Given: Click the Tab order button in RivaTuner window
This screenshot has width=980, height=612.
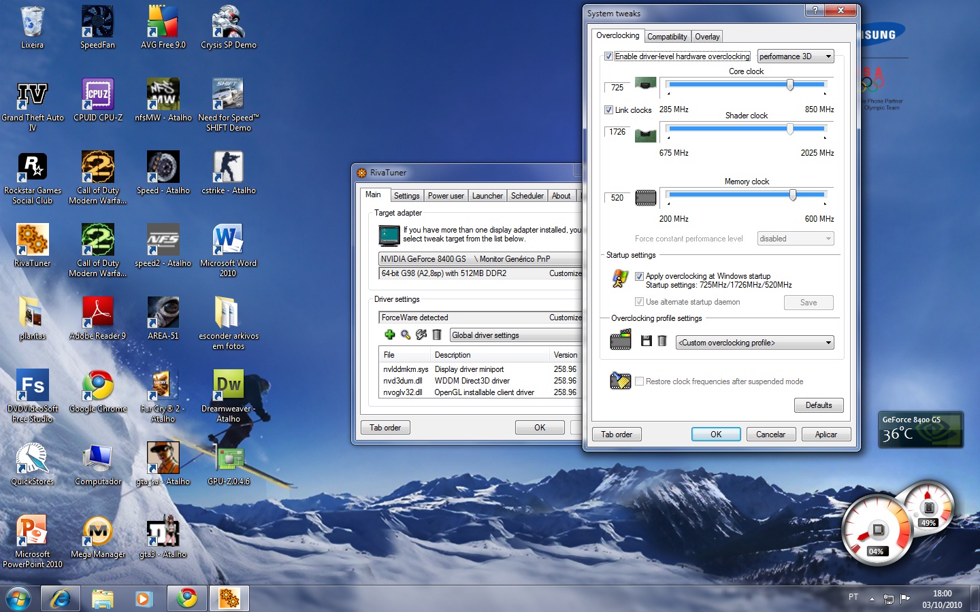Looking at the screenshot, I should tap(385, 428).
